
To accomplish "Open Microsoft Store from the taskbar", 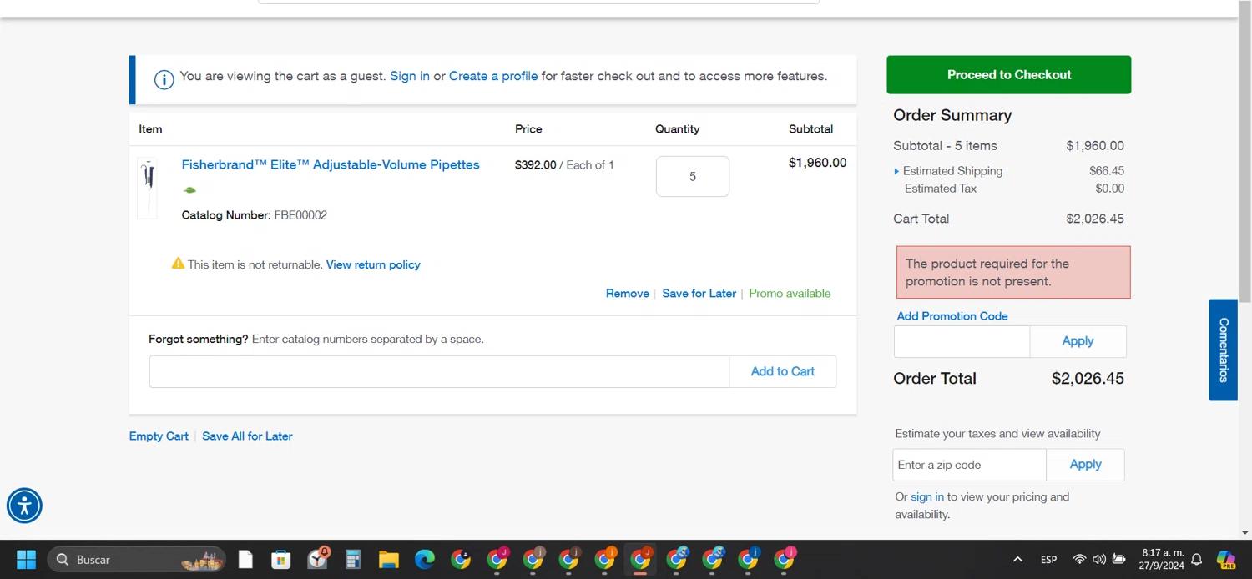I will coord(281,560).
